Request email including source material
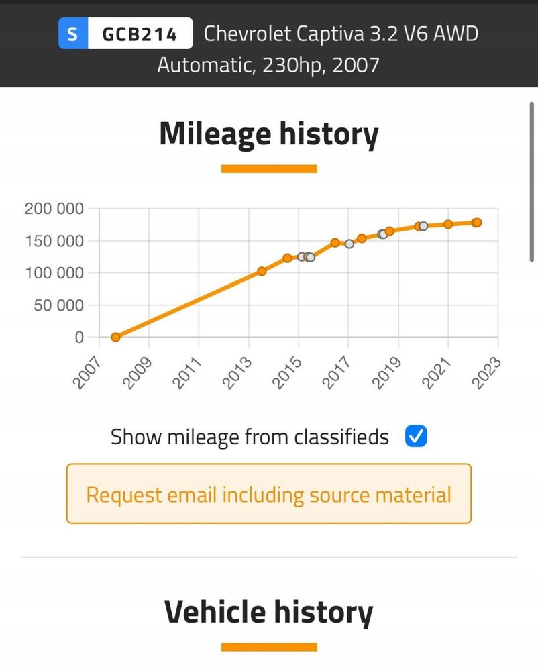Image resolution: width=538 pixels, height=671 pixels. tap(269, 495)
